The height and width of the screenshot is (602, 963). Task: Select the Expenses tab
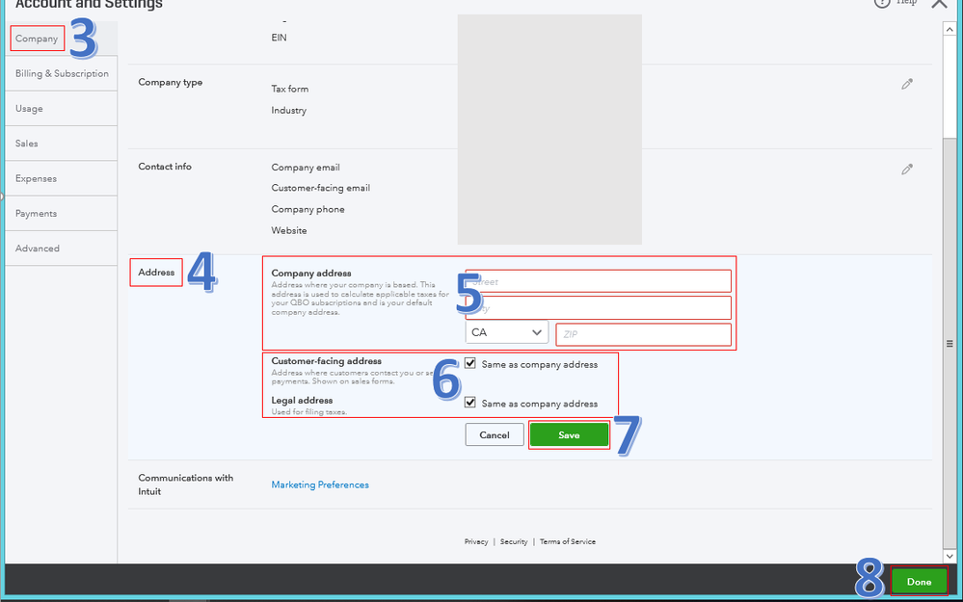[x=62, y=178]
